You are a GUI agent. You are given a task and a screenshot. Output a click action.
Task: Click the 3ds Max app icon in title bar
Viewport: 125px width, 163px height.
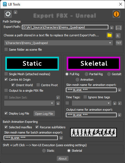pyautogui.click(x=5, y=4)
